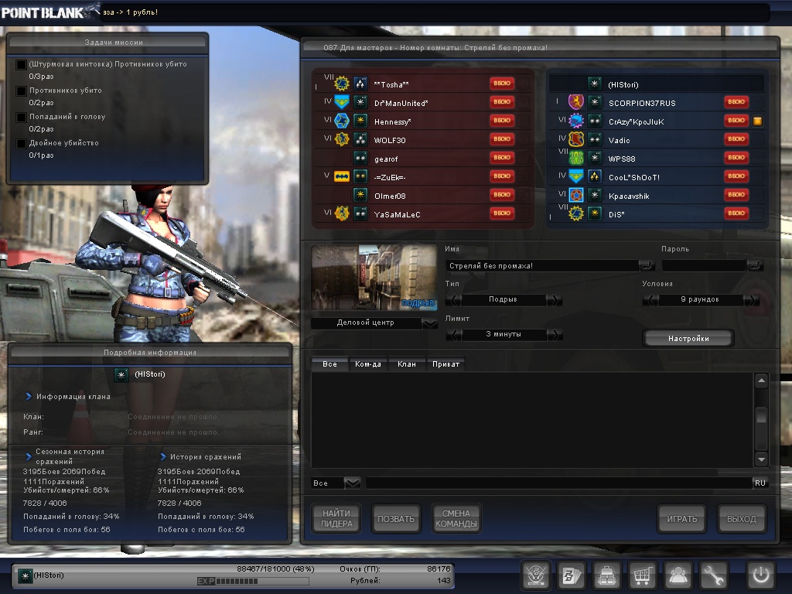Switch to the Ком-да chat tab
Image resolution: width=792 pixels, height=594 pixels.
[x=368, y=364]
